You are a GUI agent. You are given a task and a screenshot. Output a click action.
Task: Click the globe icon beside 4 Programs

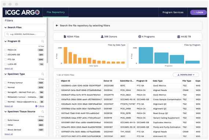(x=140, y=36)
